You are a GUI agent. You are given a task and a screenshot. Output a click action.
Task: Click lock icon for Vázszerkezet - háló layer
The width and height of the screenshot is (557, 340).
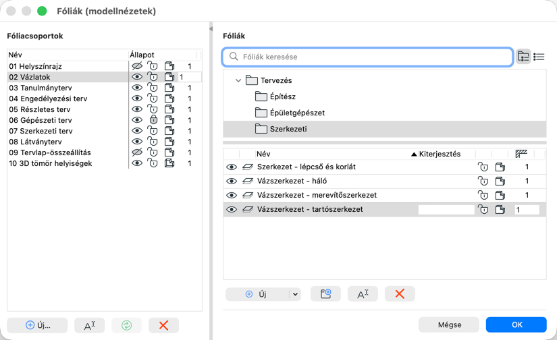coord(483,181)
